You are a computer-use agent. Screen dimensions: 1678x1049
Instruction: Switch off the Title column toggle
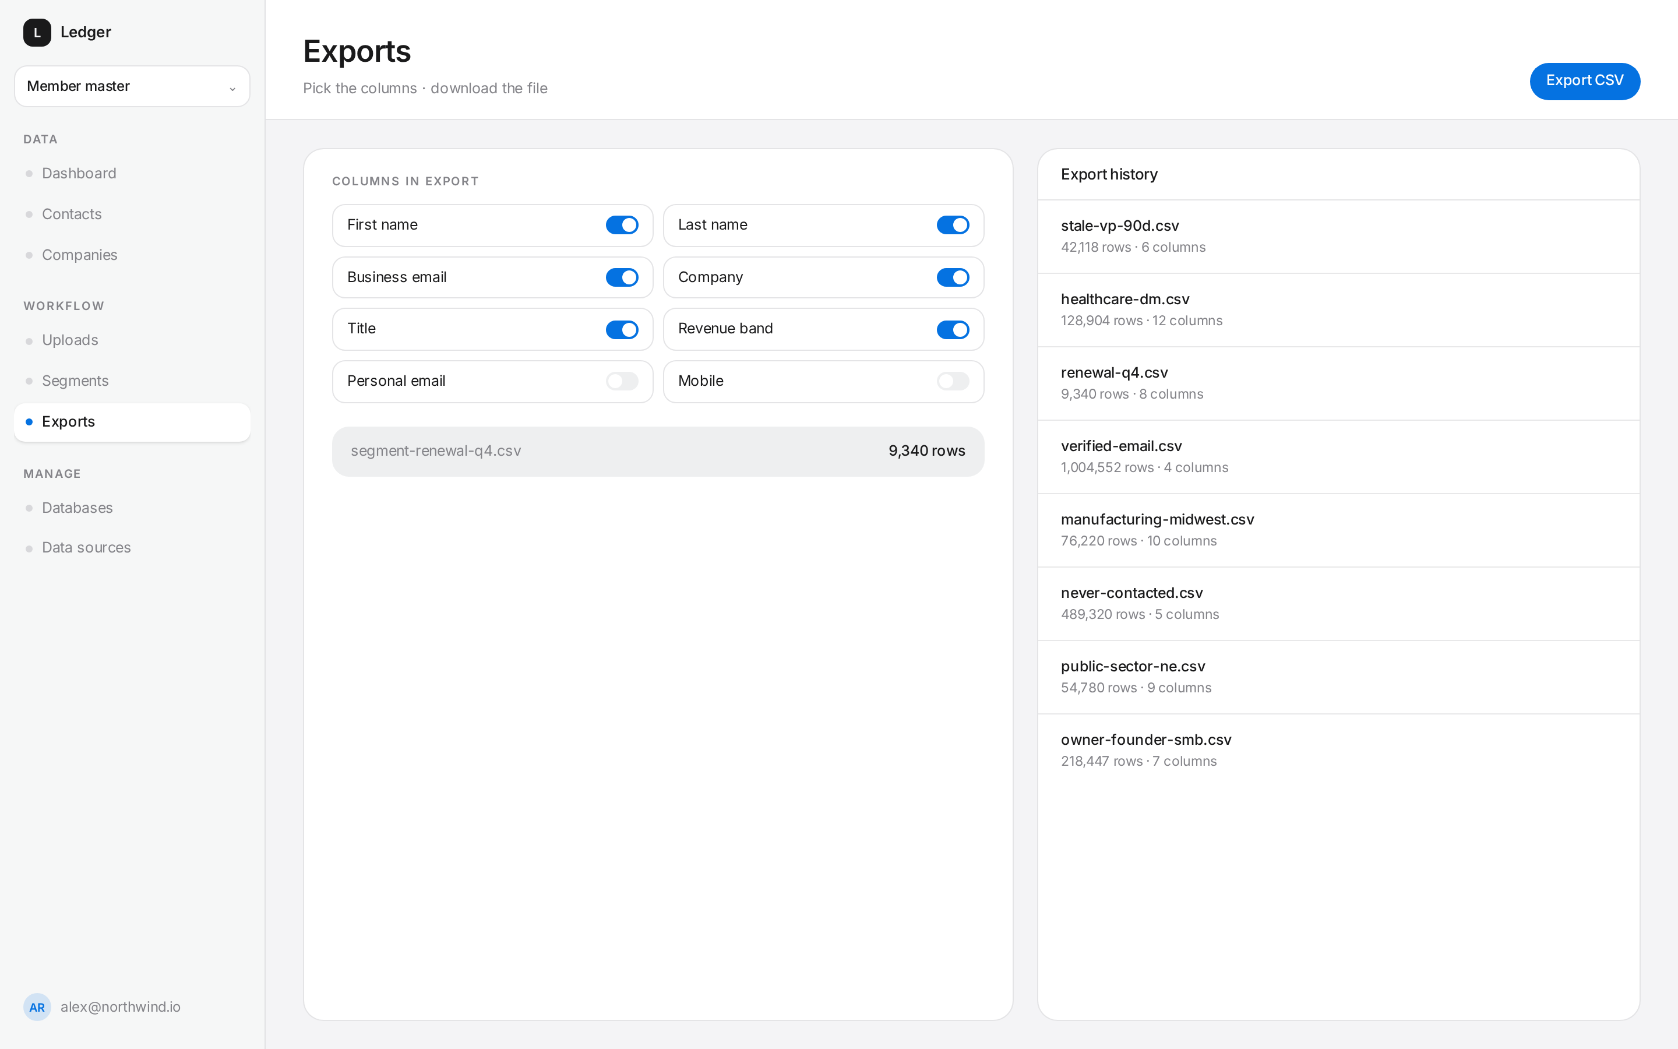pos(622,329)
